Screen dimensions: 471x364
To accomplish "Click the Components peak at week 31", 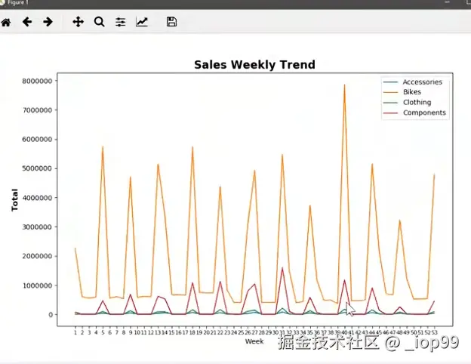I will pyautogui.click(x=282, y=268).
